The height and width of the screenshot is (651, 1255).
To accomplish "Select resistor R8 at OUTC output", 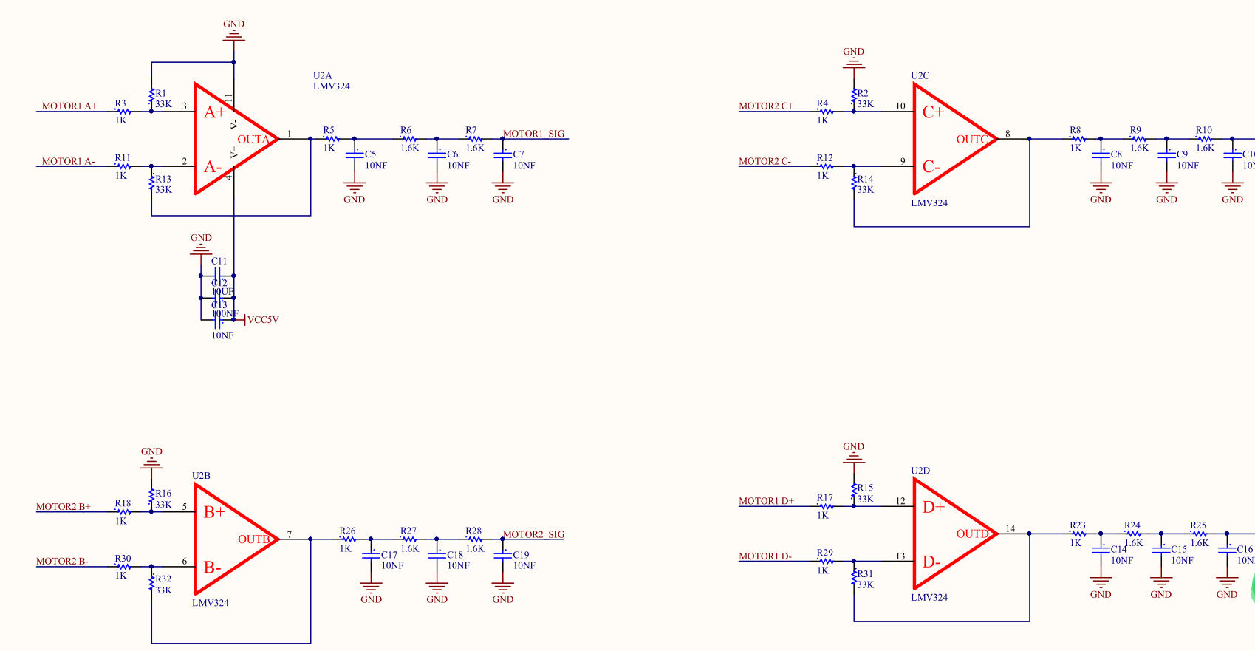I will pos(1076,139).
